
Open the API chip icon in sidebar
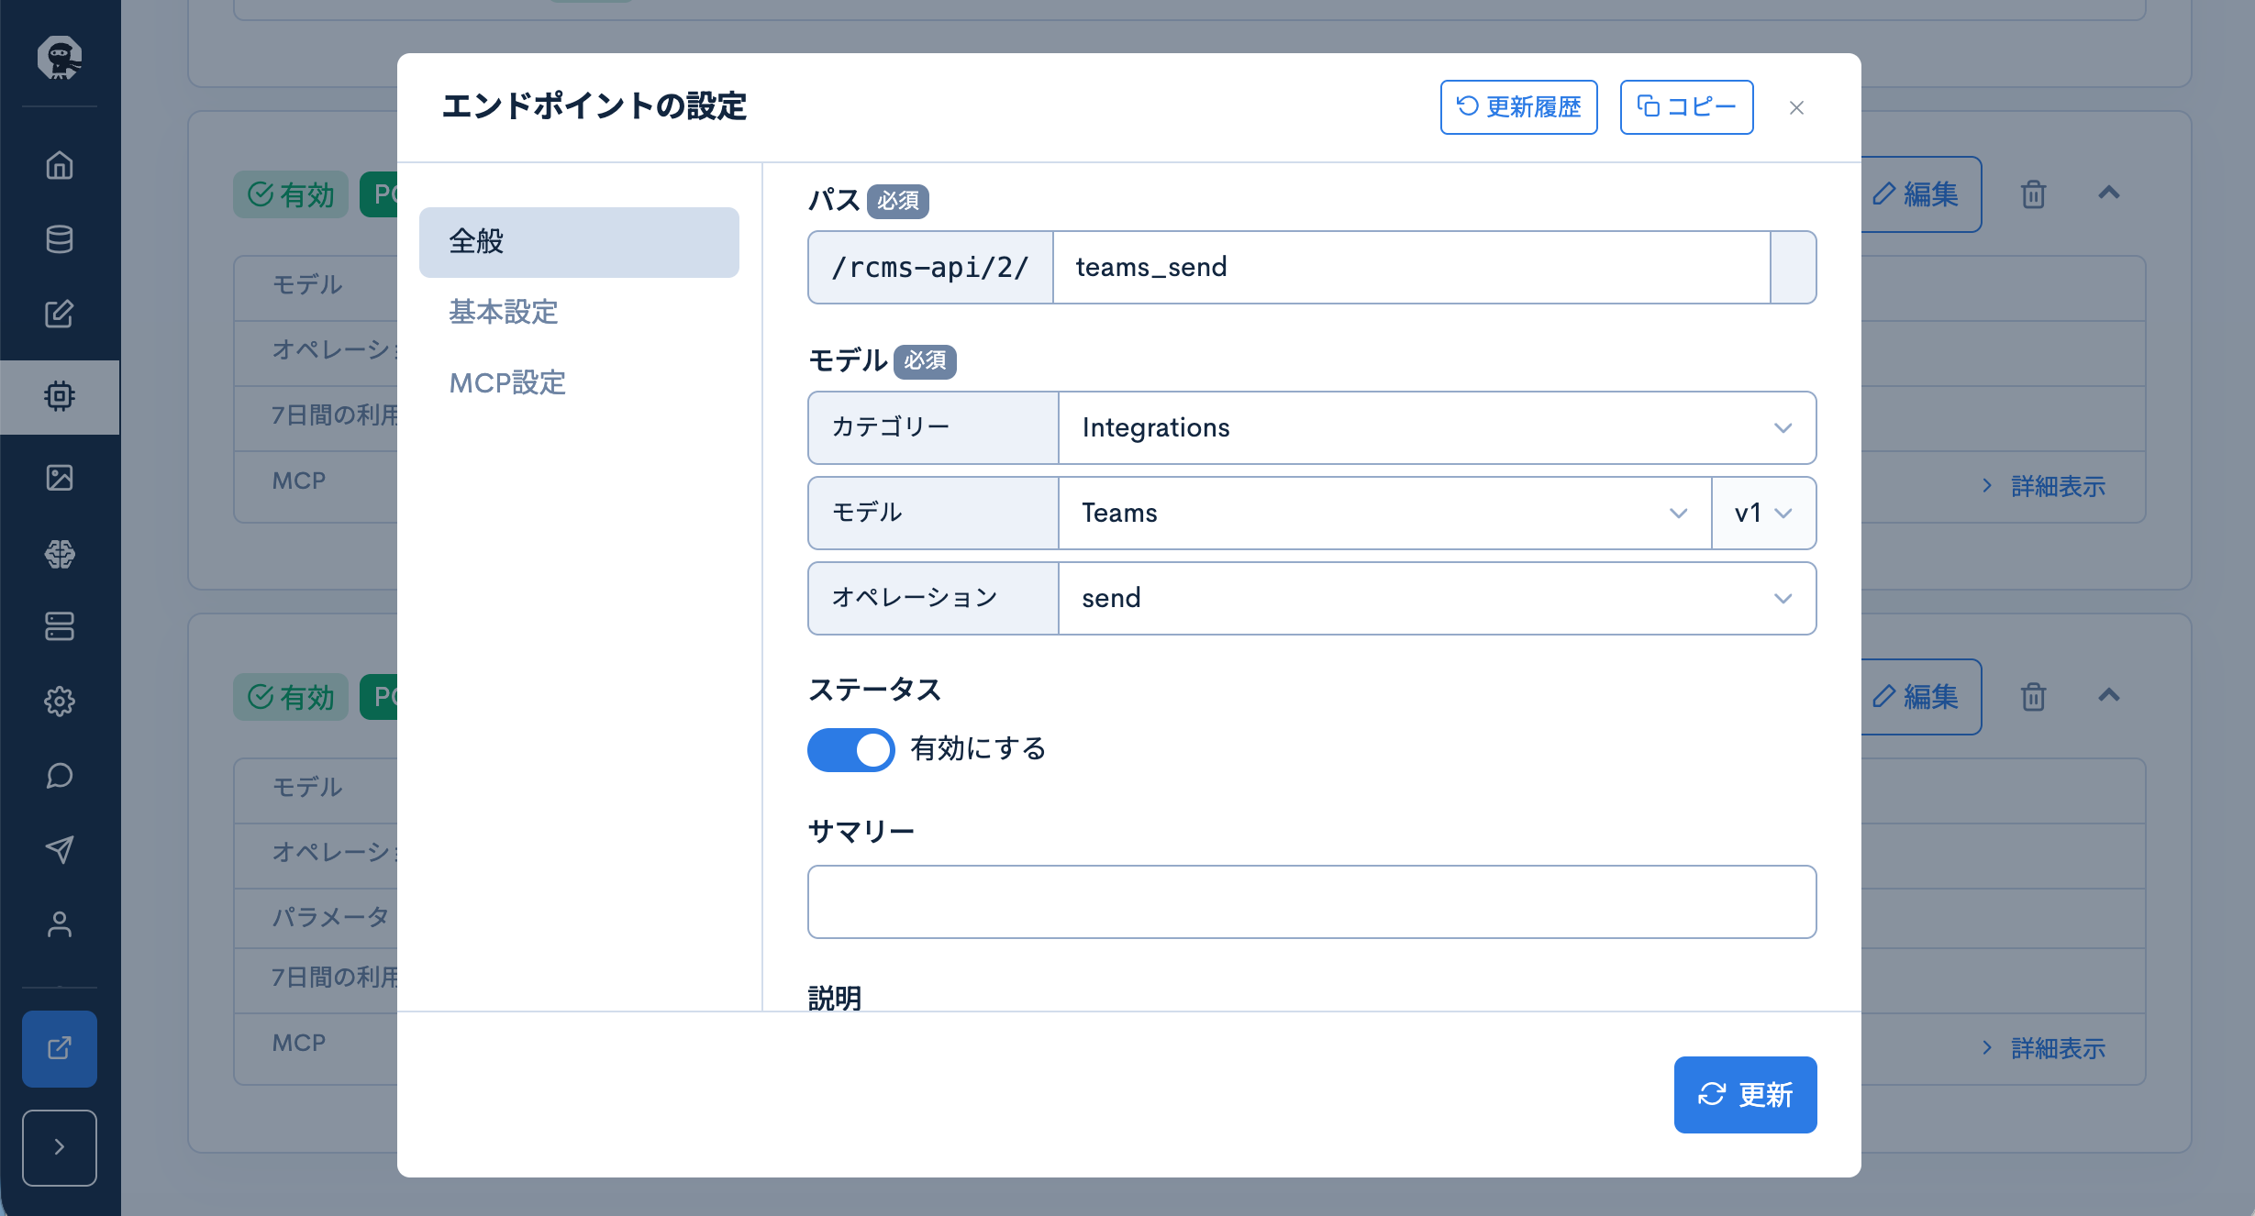(60, 396)
